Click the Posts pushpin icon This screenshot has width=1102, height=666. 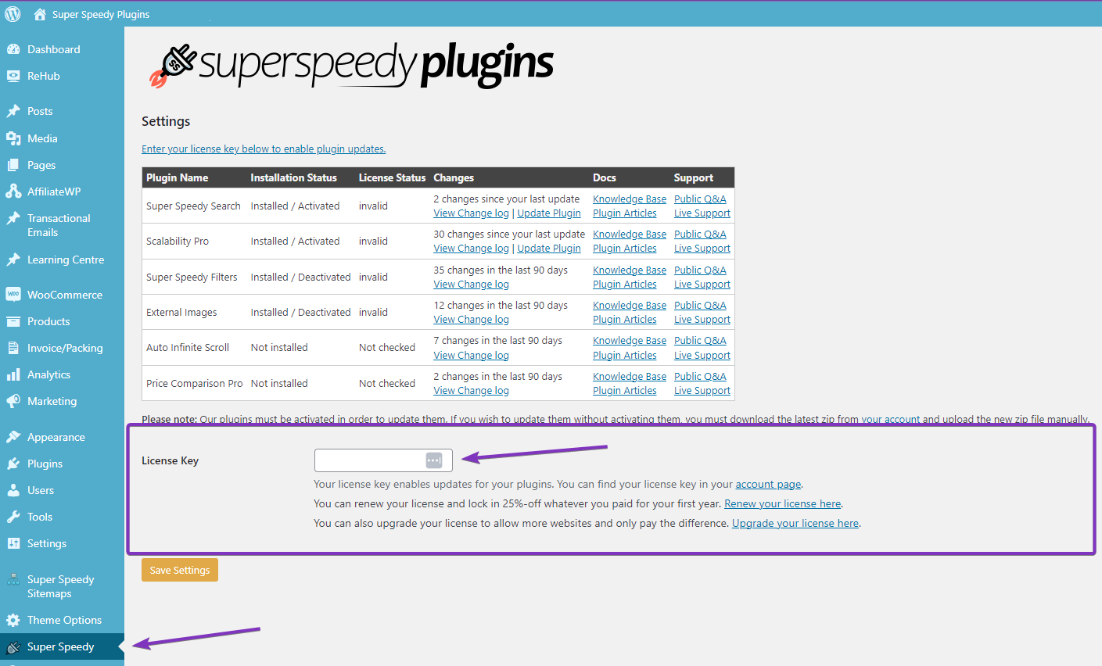pyautogui.click(x=13, y=111)
